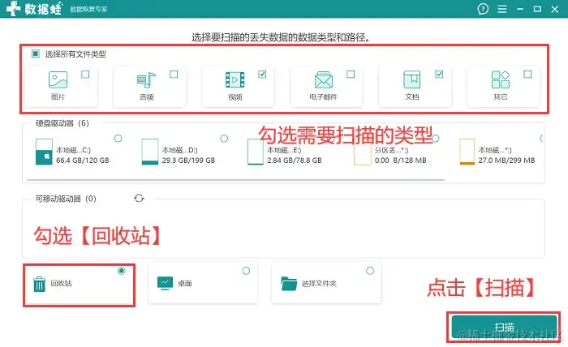Screen dimensions: 568x347
Task: Click the 图片 picture type icon
Action: click(x=58, y=79)
